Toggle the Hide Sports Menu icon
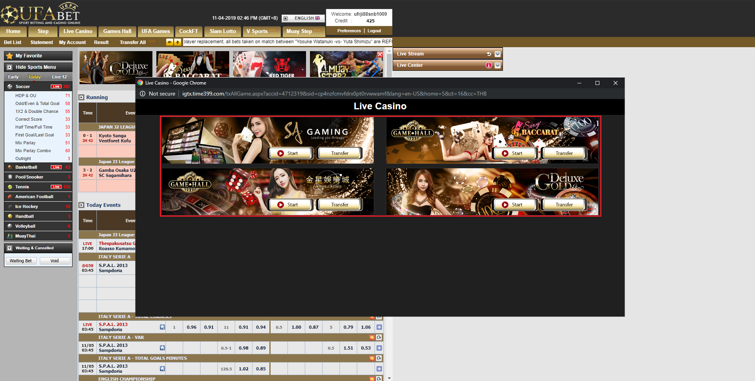The image size is (755, 381). pyautogui.click(x=10, y=67)
